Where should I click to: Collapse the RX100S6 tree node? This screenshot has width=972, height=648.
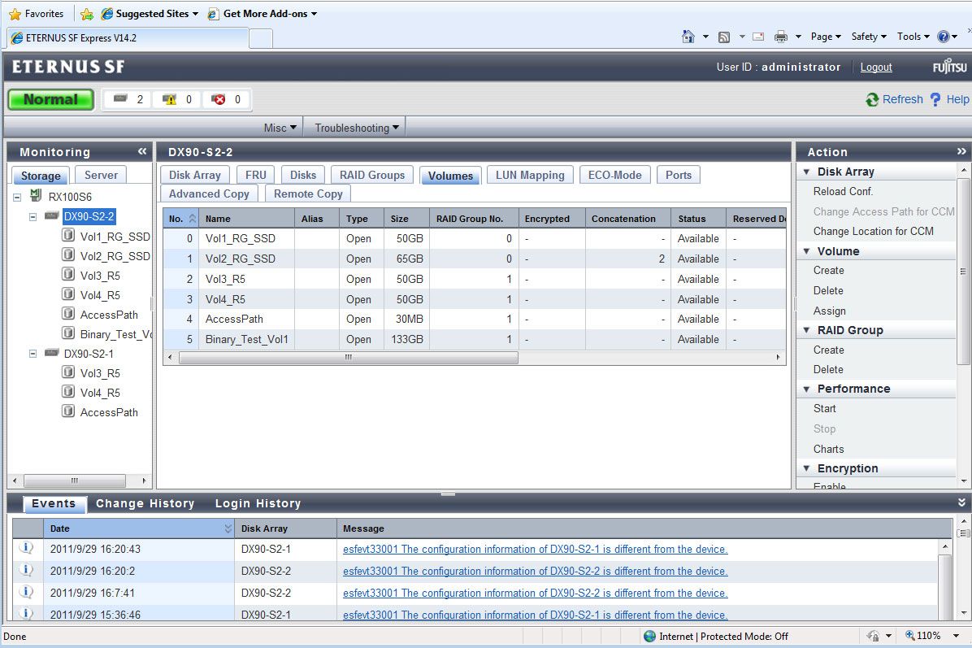click(x=17, y=198)
